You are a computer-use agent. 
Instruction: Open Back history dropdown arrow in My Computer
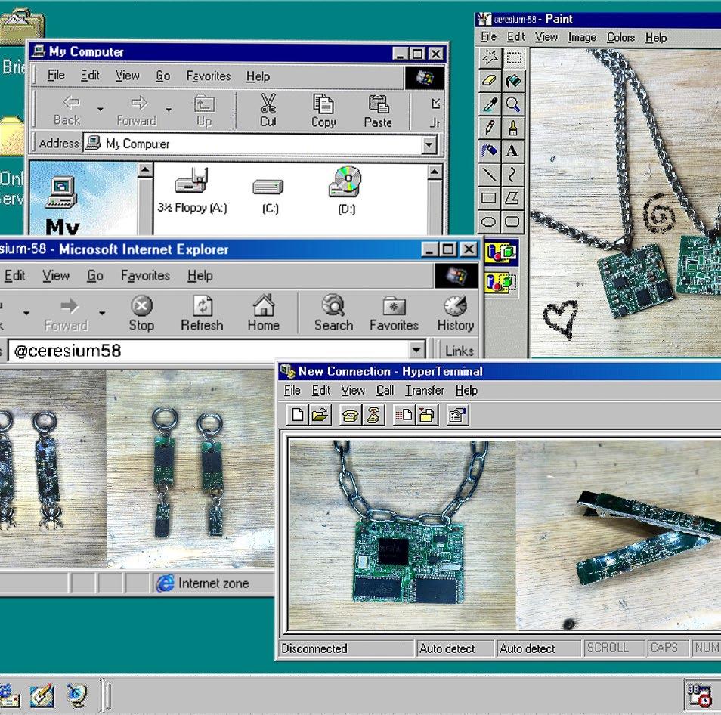pos(100,110)
